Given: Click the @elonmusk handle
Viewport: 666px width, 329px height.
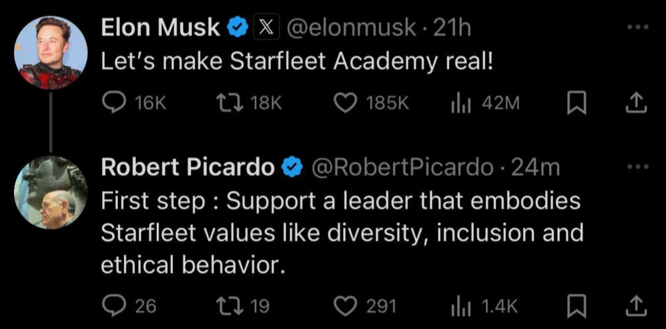Looking at the screenshot, I should [351, 29].
